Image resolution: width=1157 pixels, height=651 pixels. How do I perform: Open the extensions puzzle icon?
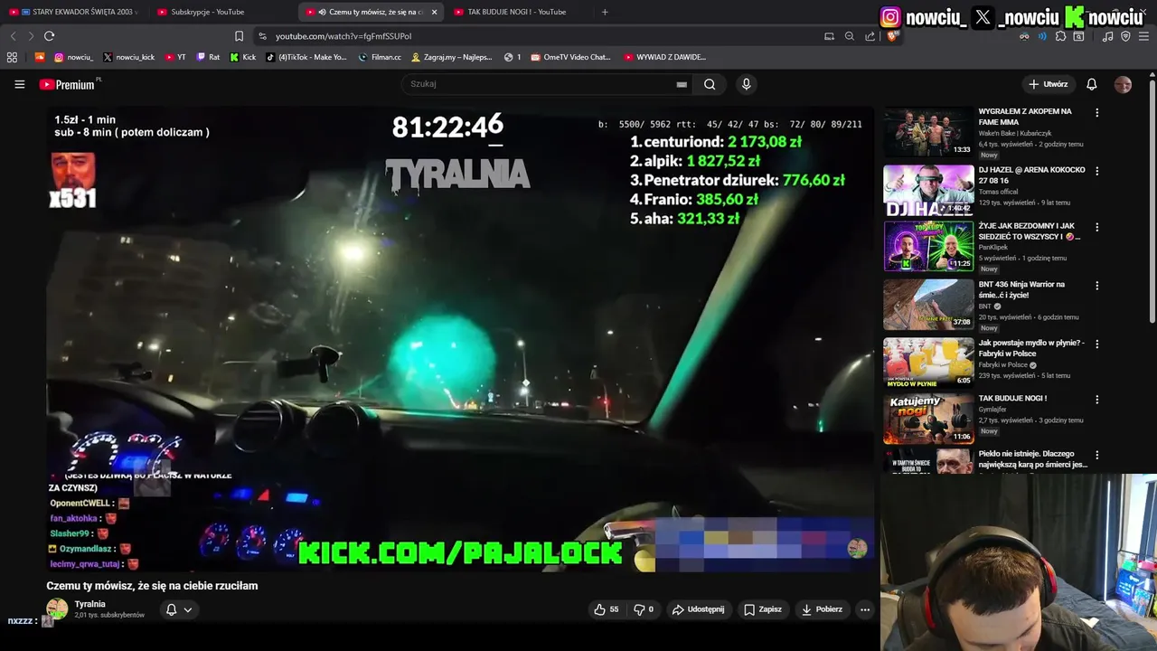(1060, 36)
